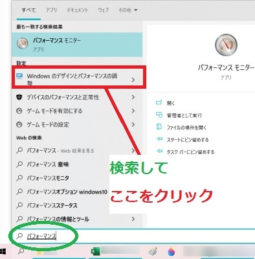Click the magnifier icon in the search box

(19, 236)
